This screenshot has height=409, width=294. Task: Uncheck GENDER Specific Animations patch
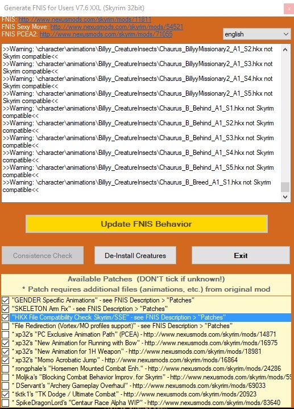point(6,300)
